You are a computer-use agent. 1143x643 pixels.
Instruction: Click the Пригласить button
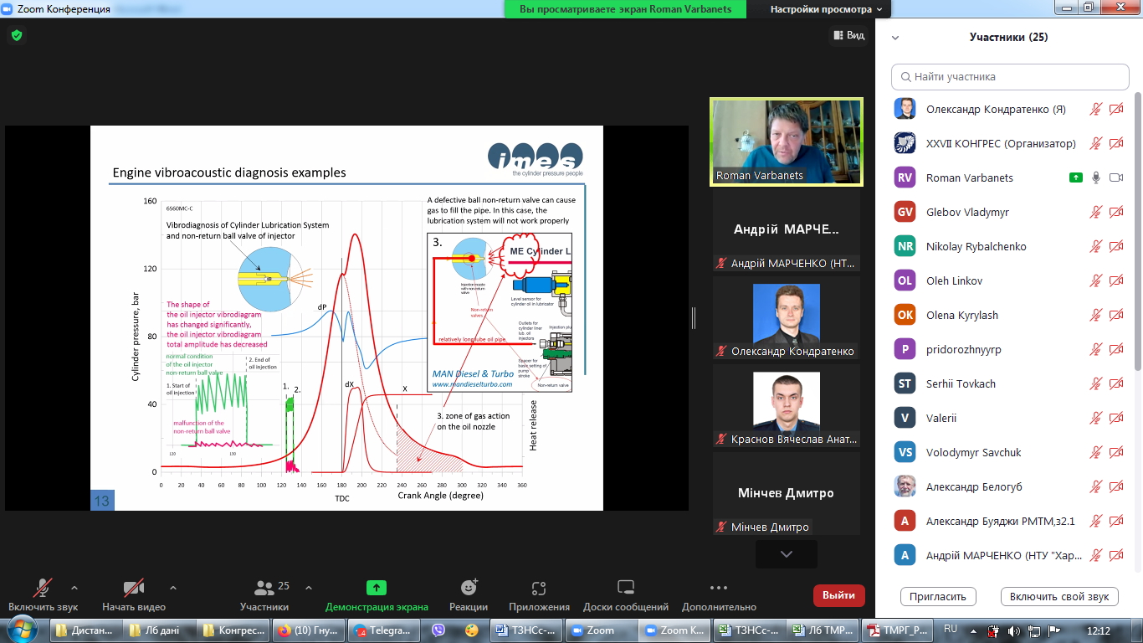pos(938,597)
